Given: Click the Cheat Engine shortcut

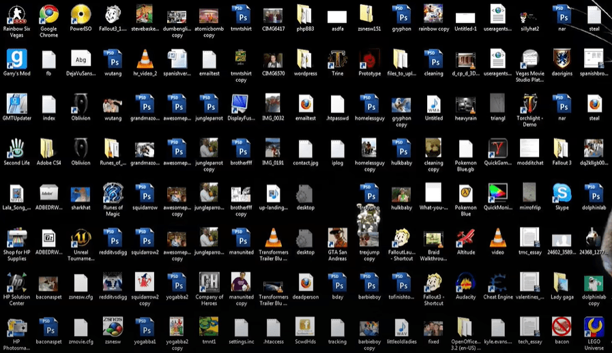Looking at the screenshot, I should tap(497, 282).
